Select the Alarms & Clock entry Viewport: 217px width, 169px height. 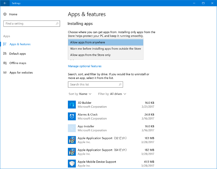click(111, 116)
